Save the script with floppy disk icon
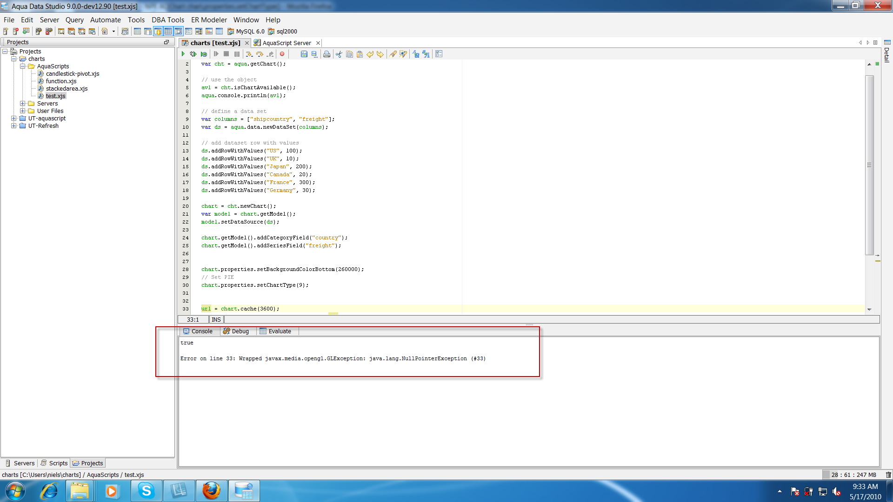This screenshot has height=502, width=893. [x=304, y=54]
